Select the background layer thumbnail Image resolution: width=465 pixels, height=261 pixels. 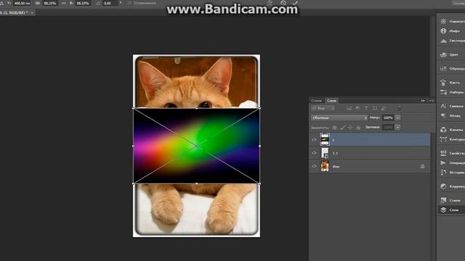coord(325,166)
